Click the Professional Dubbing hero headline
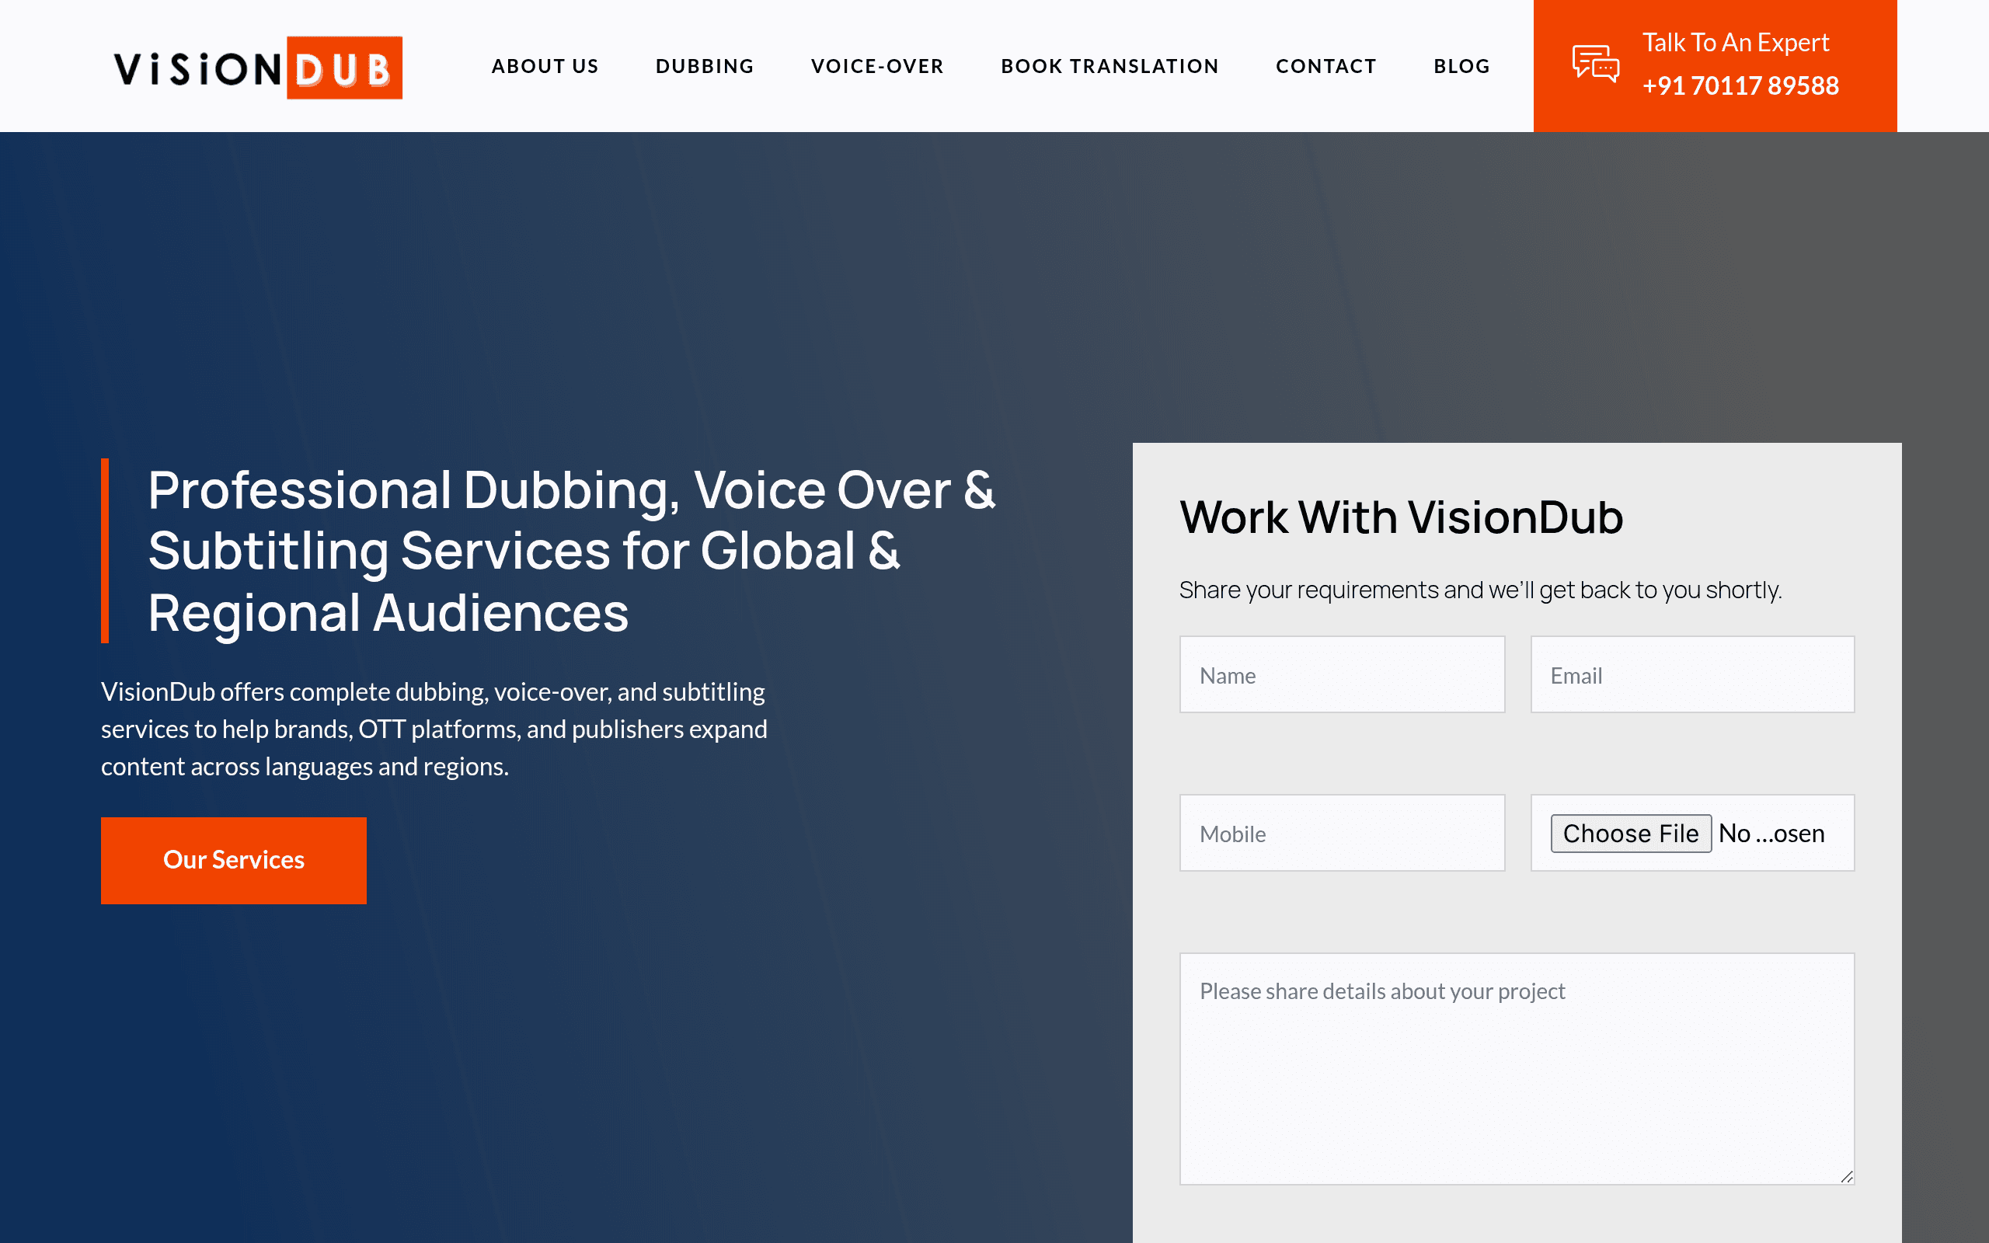The width and height of the screenshot is (1989, 1243). tap(571, 551)
